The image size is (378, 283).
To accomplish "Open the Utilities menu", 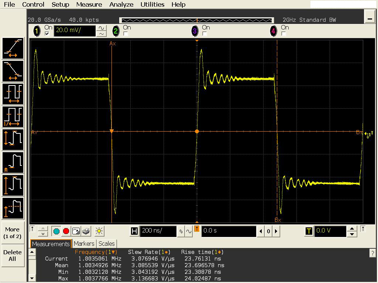I will 152,4.
